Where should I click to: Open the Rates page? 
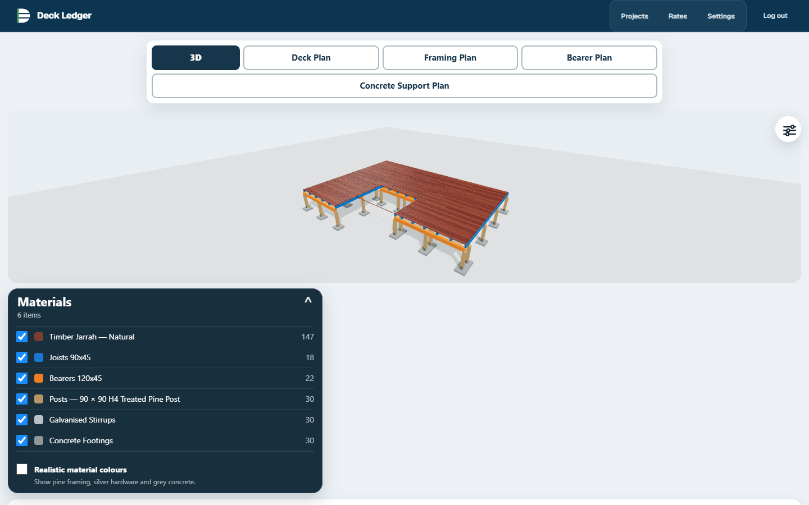click(x=678, y=16)
